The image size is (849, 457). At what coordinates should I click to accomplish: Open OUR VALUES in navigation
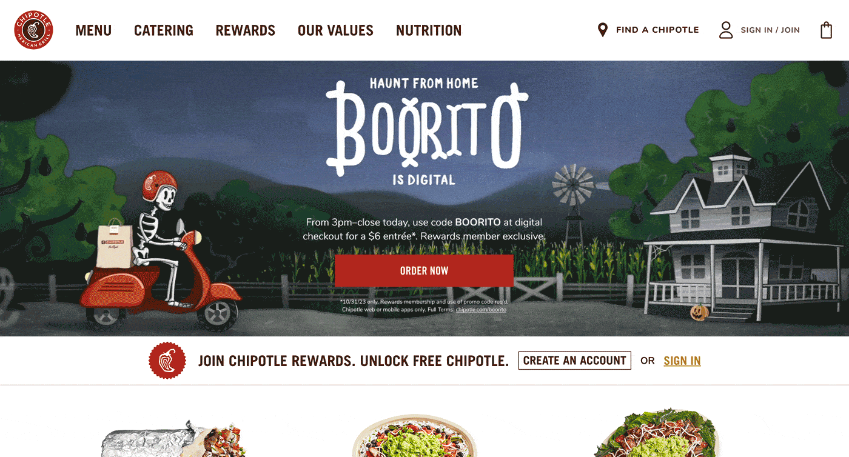pos(335,30)
